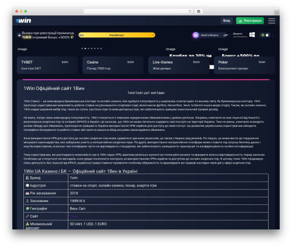Click the icon on the Live-Games card

(196, 62)
